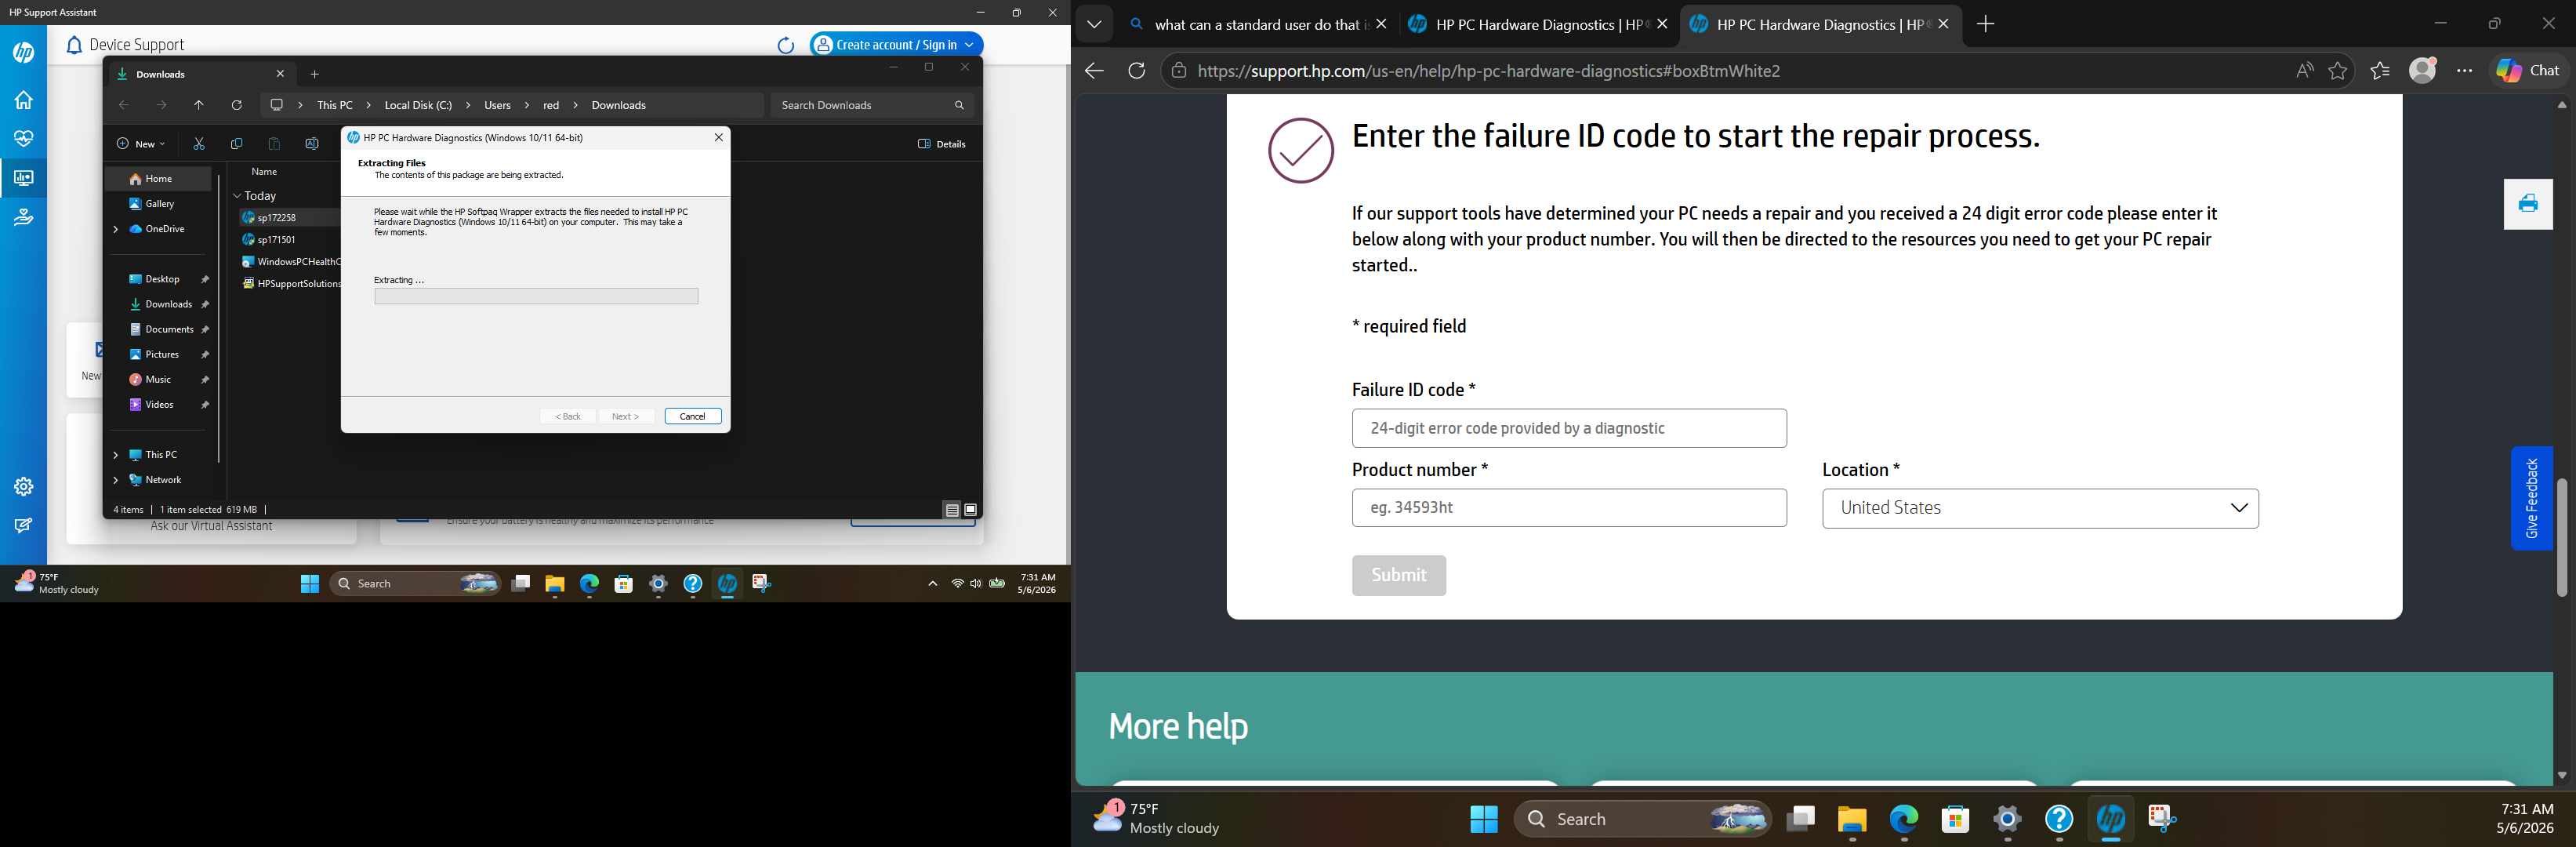
Task: Click the Rename icon in File Explorer toolbar
Action: 312,144
